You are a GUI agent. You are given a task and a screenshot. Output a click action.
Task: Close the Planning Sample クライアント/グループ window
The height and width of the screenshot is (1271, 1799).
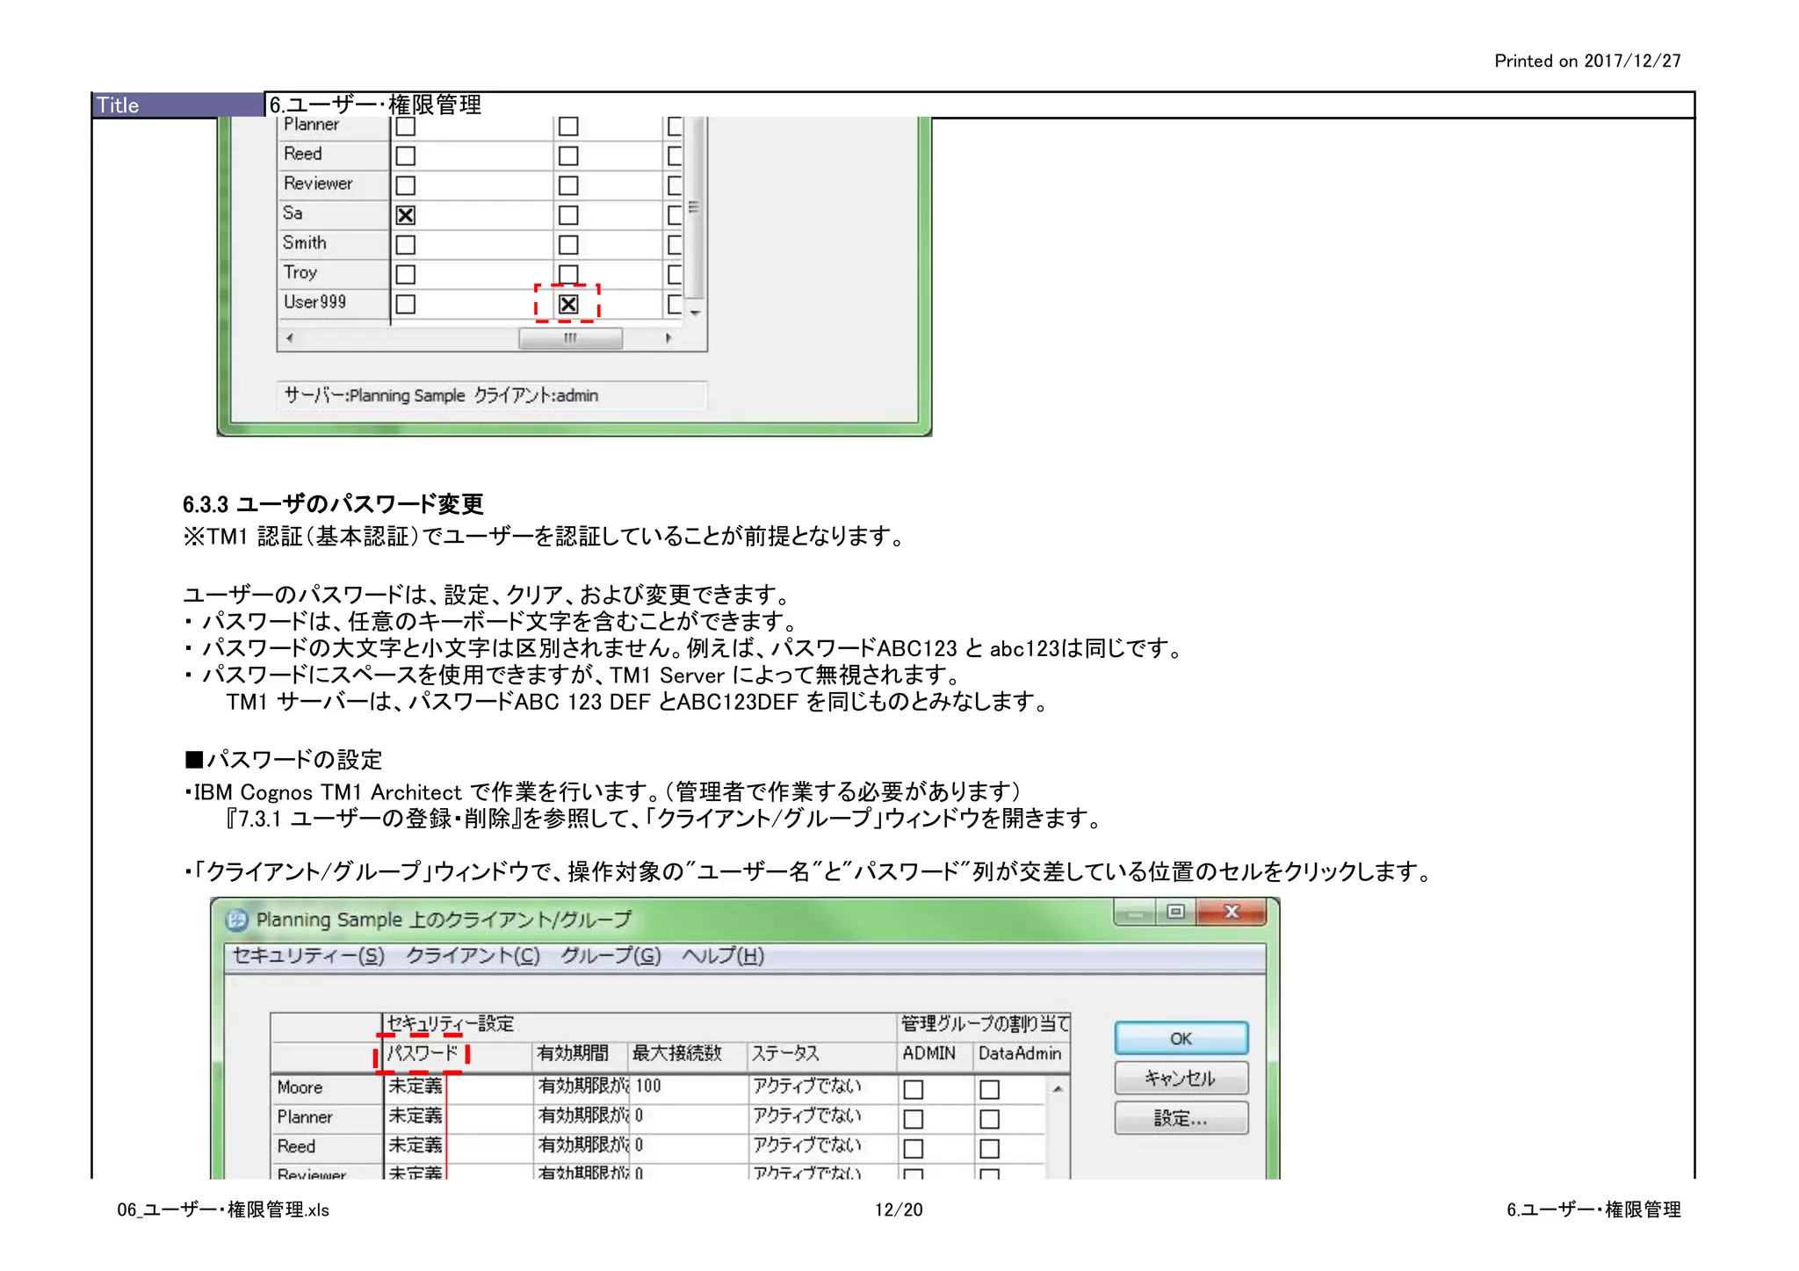coord(1232,913)
